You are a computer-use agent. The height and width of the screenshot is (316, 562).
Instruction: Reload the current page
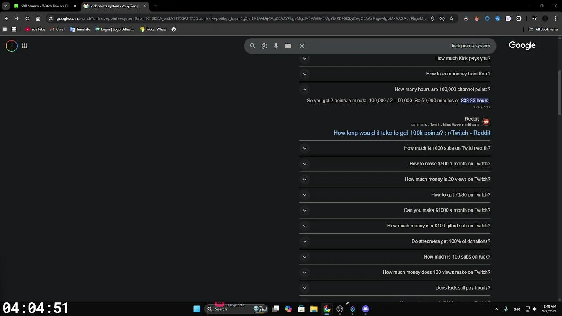(x=27, y=18)
